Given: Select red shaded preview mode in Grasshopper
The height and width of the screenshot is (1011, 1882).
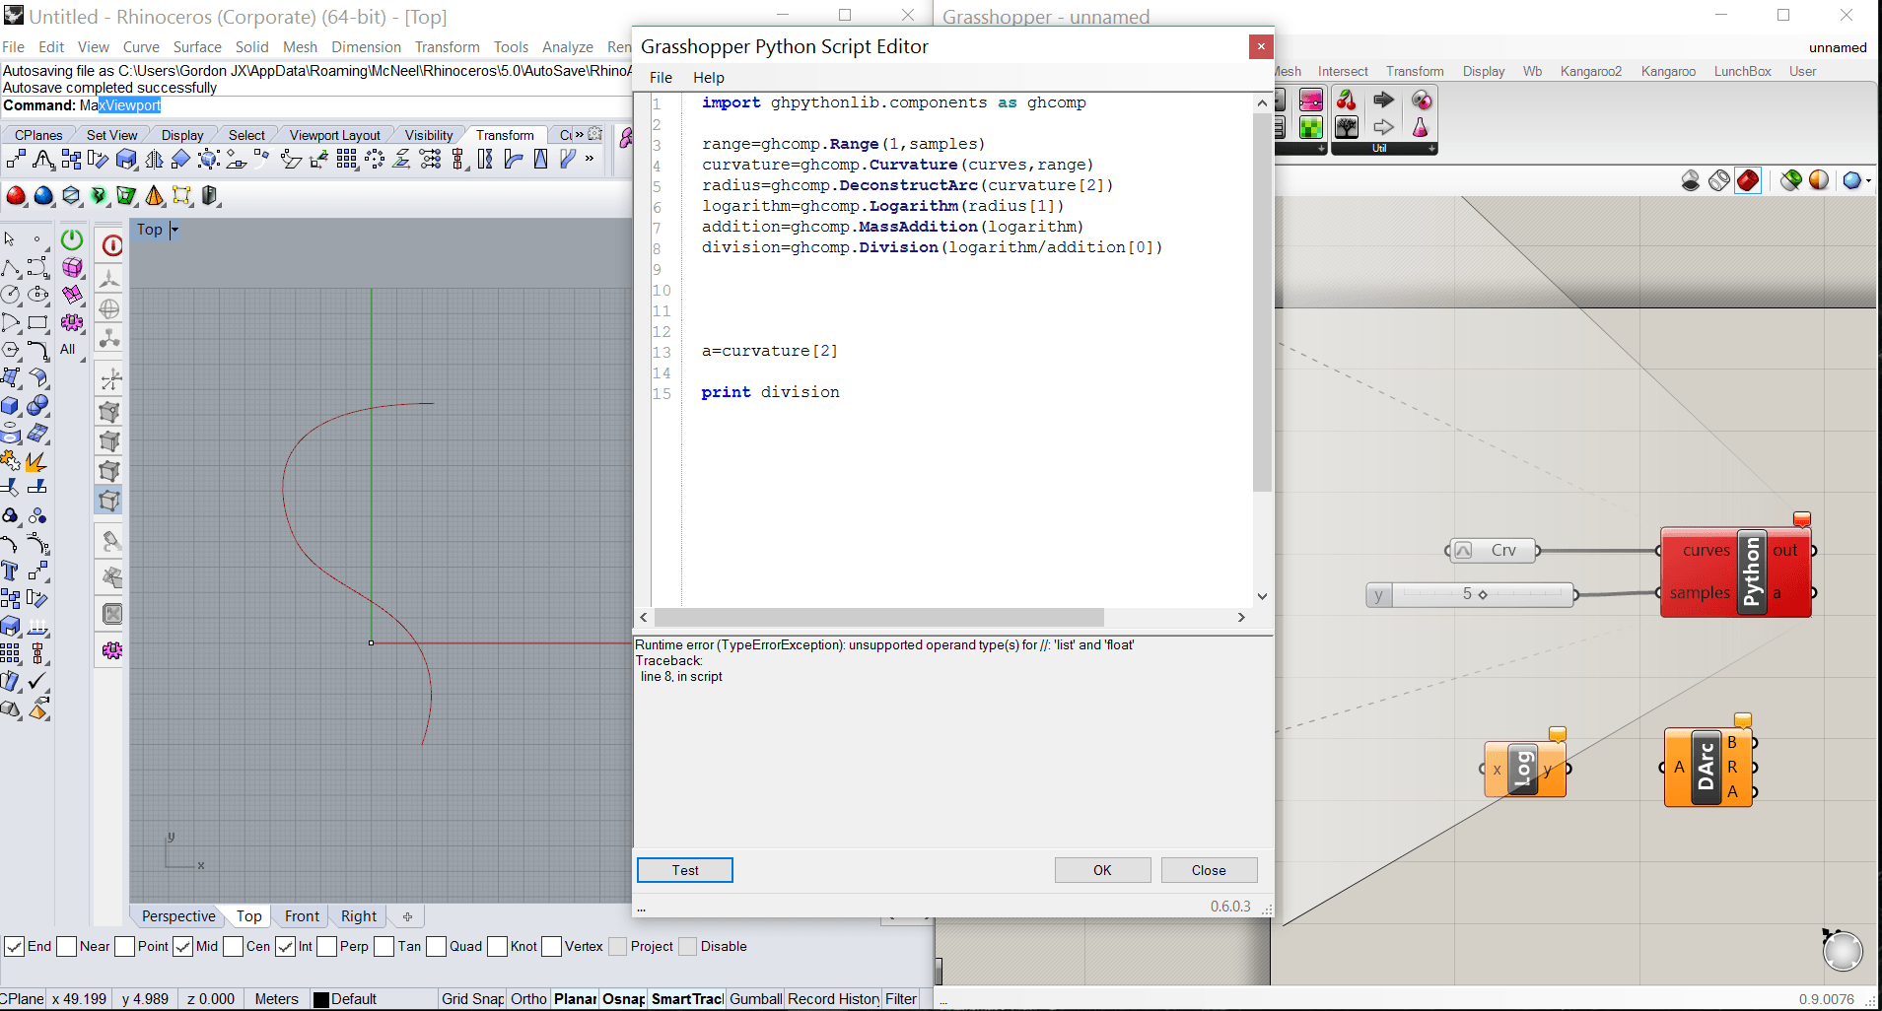Looking at the screenshot, I should [1748, 180].
